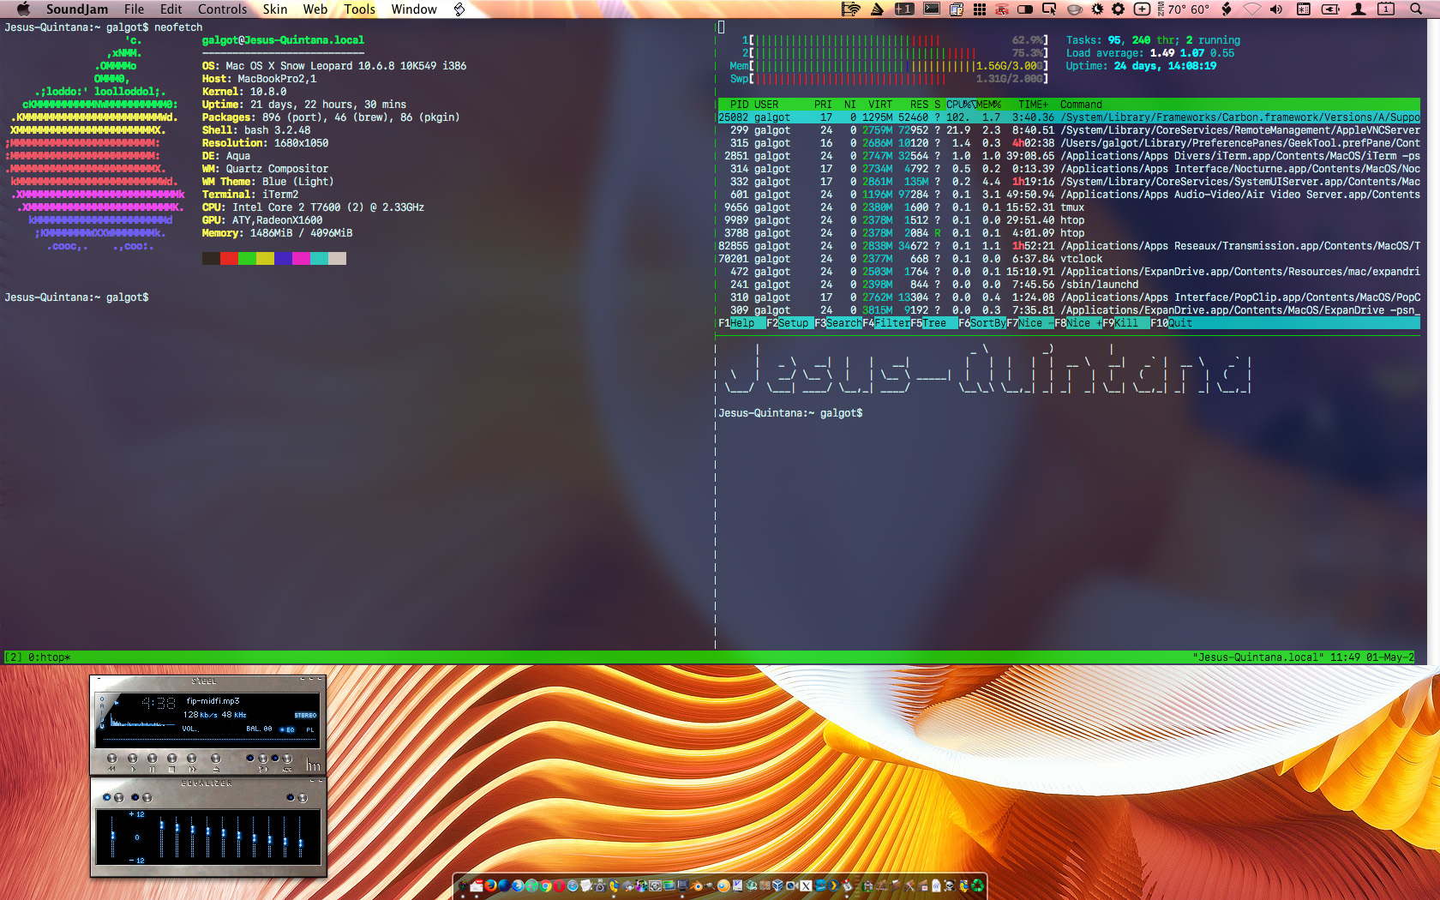Click the previous track button in SoundJam

coord(111,759)
